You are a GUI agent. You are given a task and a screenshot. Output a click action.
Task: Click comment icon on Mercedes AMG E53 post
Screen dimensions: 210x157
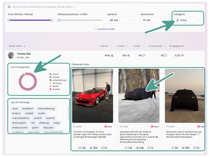coord(148,148)
